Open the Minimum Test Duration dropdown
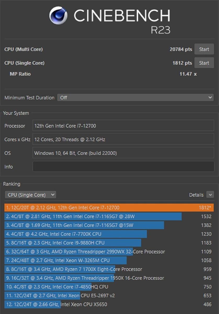This screenshot has width=219, height=314. tap(135, 98)
